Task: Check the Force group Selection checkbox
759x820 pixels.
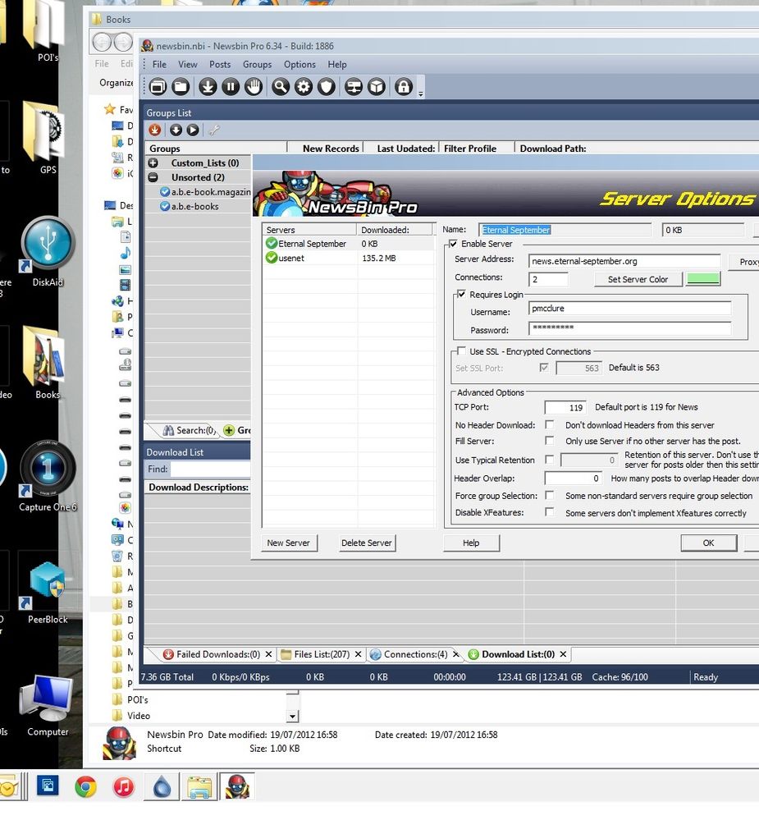Action: 550,495
